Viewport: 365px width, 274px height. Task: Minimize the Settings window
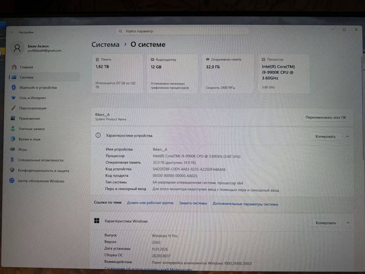tap(332, 29)
